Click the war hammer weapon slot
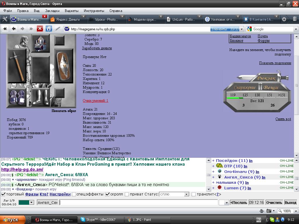Image resolution: width=299 pixels, height=224 pixels. click(17, 66)
